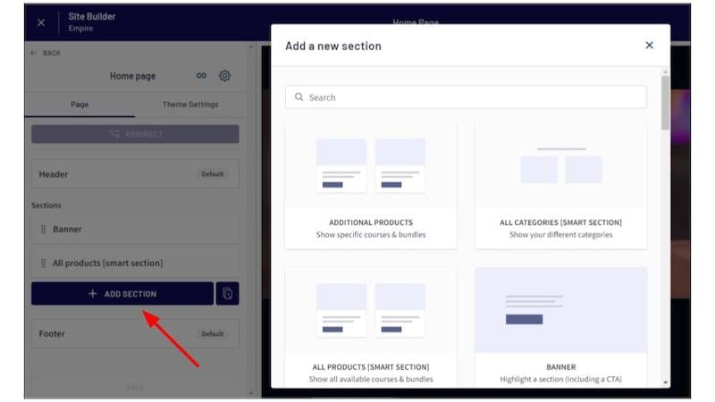
Task: Click ADDITIONAL PRODUCTS title text
Action: click(371, 222)
